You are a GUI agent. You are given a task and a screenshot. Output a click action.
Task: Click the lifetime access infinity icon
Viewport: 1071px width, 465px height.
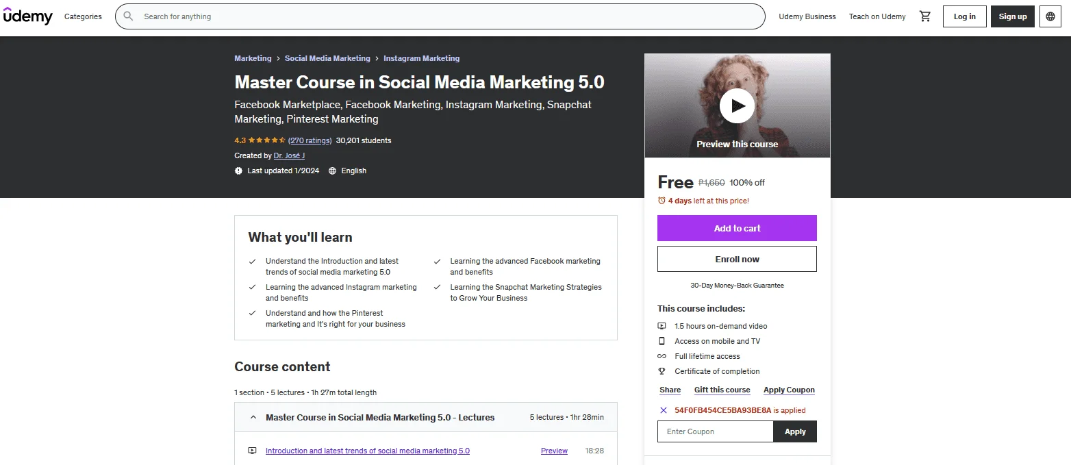click(x=661, y=356)
